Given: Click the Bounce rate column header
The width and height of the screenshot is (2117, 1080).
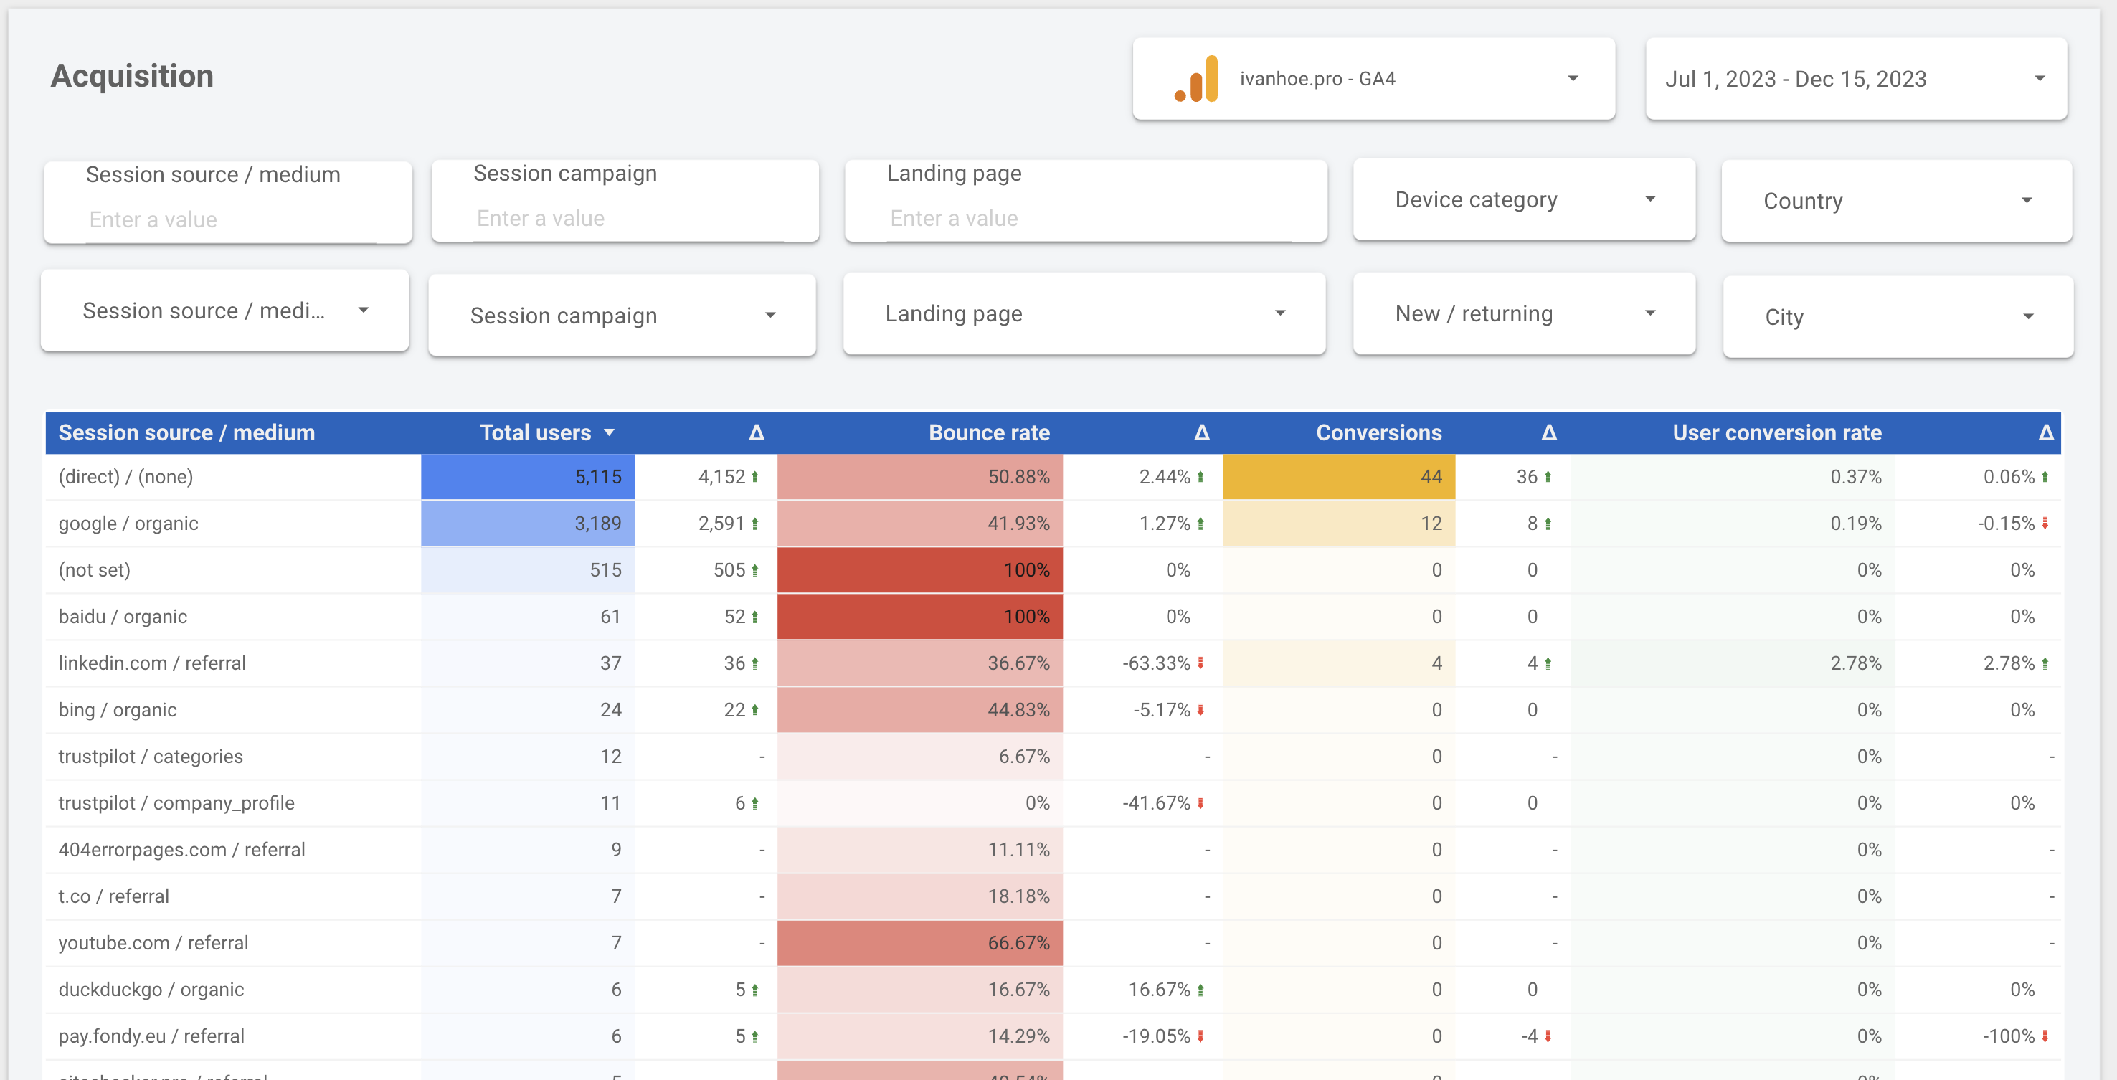Looking at the screenshot, I should (x=989, y=433).
